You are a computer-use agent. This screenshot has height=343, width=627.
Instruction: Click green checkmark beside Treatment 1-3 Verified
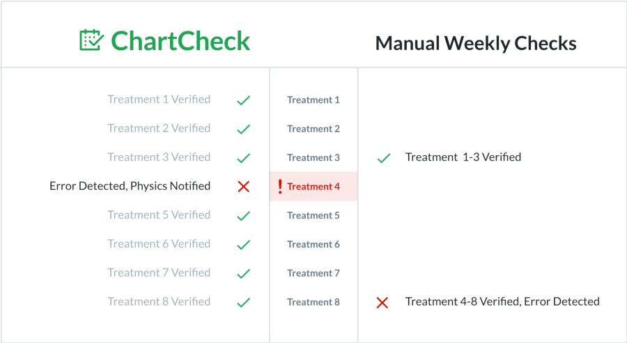(x=384, y=158)
